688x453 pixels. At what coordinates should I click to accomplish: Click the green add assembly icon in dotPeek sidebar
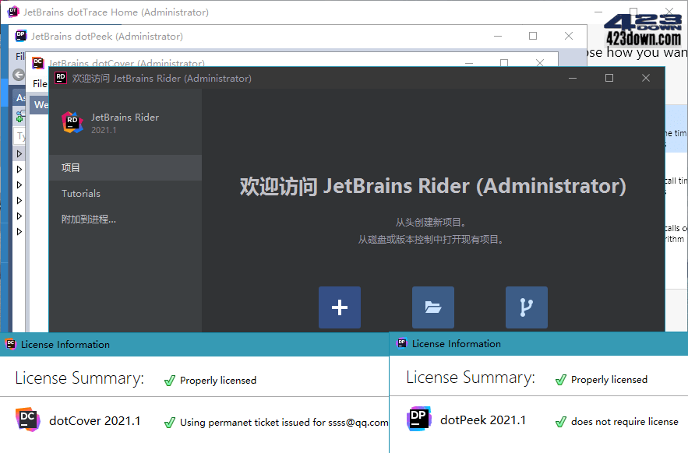click(19, 118)
